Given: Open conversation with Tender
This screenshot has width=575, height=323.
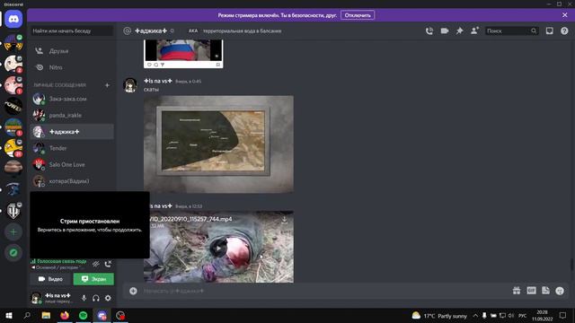Looking at the screenshot, I should (x=72, y=148).
